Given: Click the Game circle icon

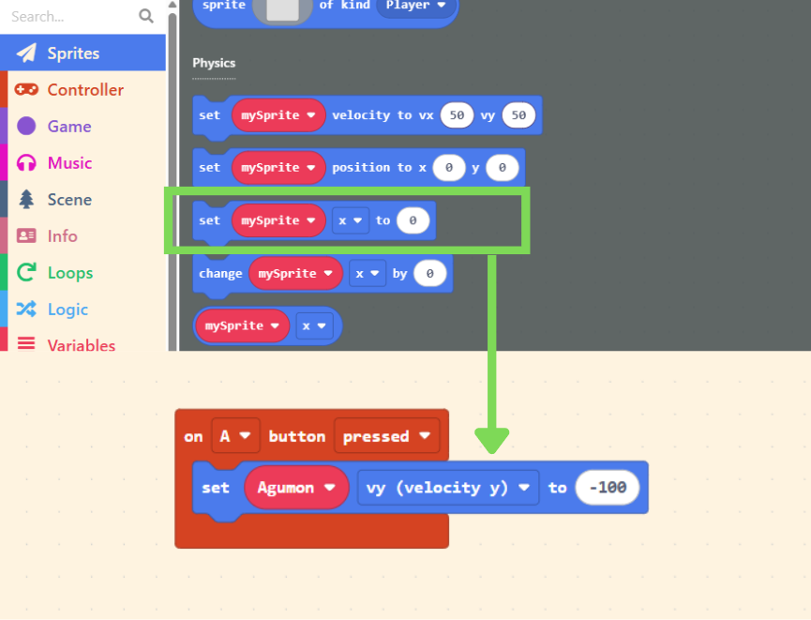Looking at the screenshot, I should pyautogui.click(x=26, y=127).
